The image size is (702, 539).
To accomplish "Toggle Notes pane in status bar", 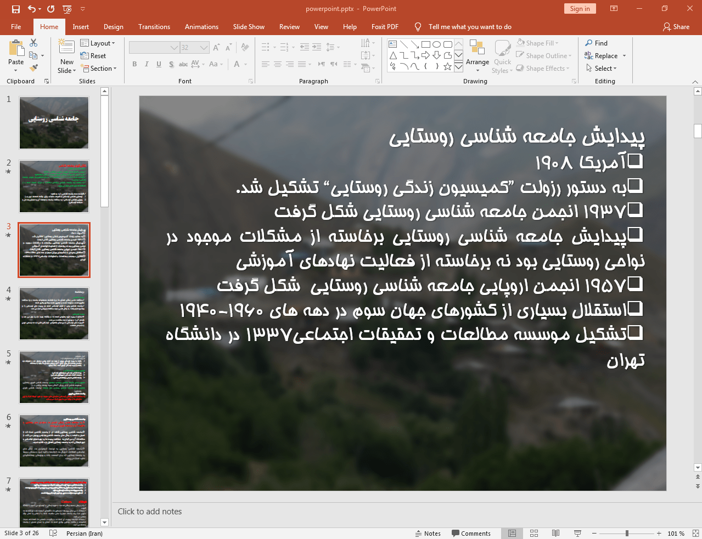I will [428, 533].
